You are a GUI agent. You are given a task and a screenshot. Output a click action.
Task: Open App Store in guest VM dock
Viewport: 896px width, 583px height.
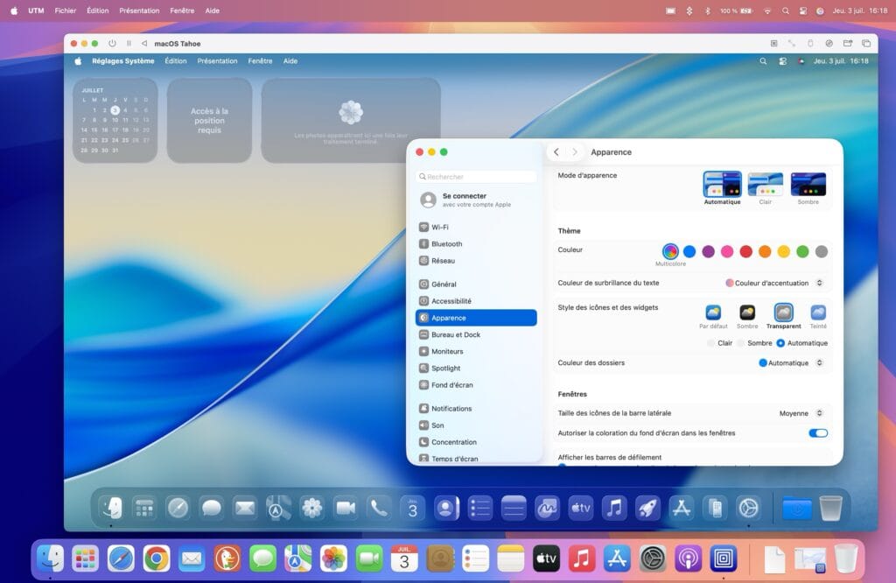tap(681, 508)
